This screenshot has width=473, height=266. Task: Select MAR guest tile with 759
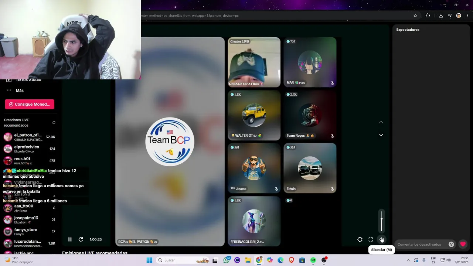[310, 62]
